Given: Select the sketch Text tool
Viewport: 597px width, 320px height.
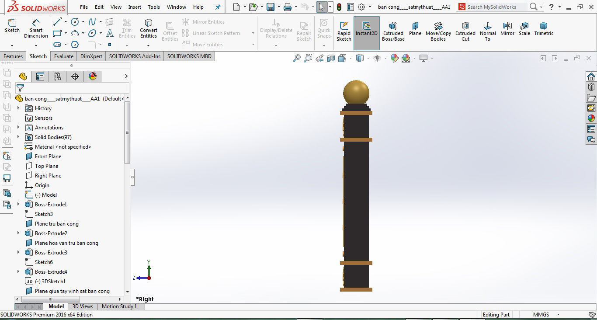Looking at the screenshot, I should click(110, 33).
